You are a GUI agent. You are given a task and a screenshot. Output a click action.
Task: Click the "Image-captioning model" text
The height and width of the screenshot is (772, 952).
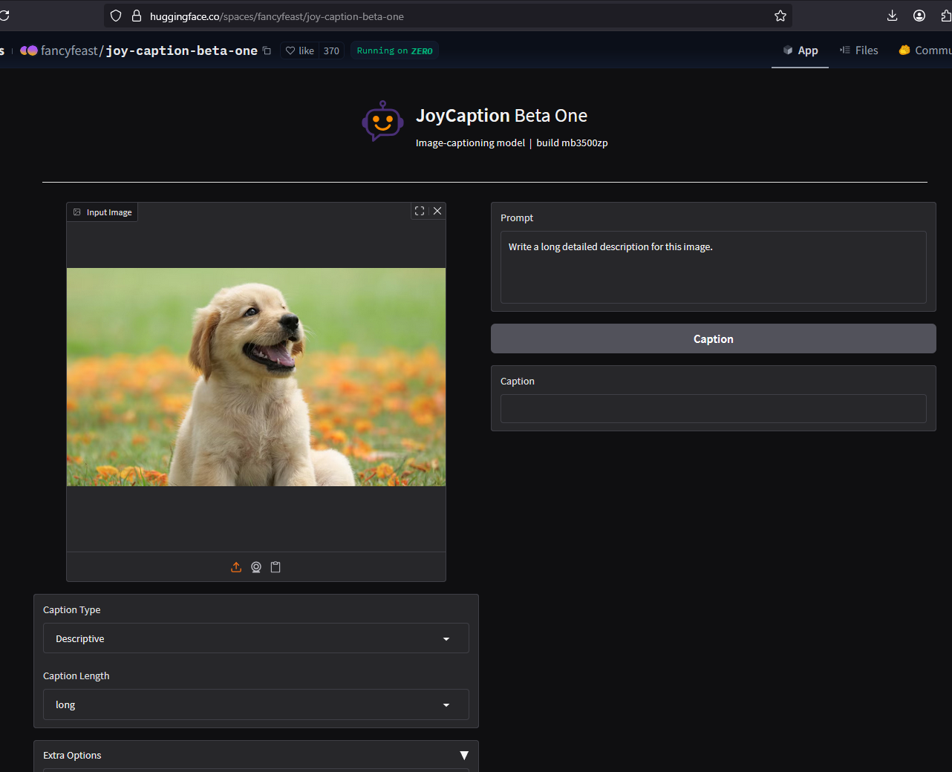[x=470, y=143]
